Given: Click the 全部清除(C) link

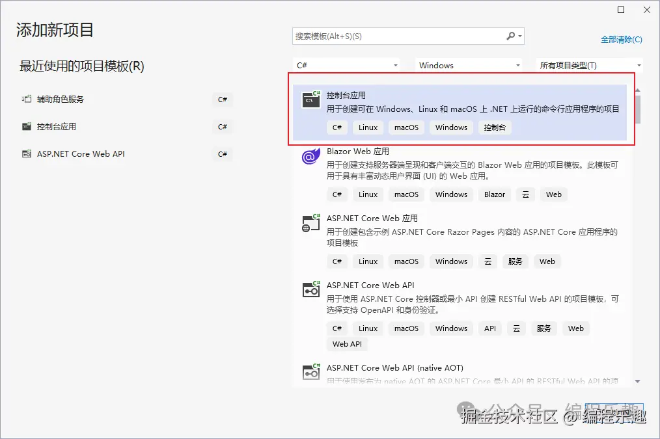Looking at the screenshot, I should pyautogui.click(x=622, y=40).
